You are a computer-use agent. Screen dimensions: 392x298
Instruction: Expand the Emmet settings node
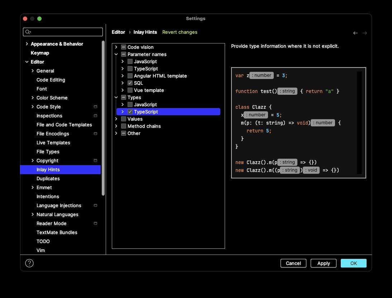pos(33,187)
